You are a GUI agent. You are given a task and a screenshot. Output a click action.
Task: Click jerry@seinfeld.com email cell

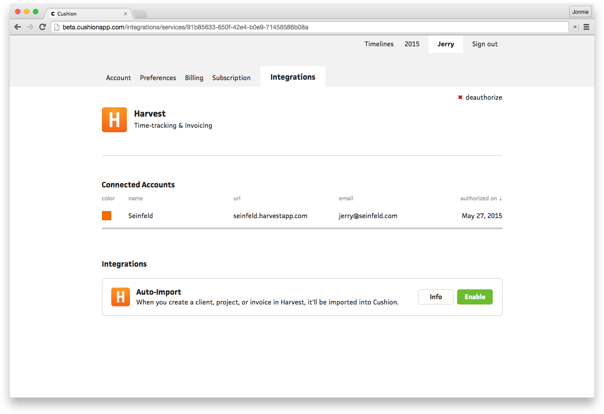[368, 216]
